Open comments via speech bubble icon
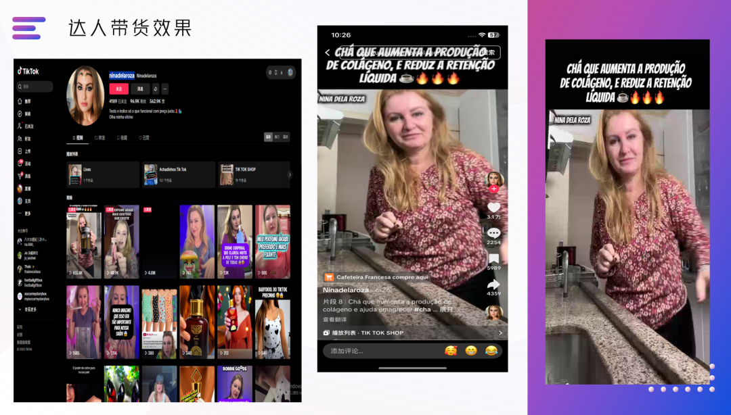This screenshot has width=731, height=415. 493,233
